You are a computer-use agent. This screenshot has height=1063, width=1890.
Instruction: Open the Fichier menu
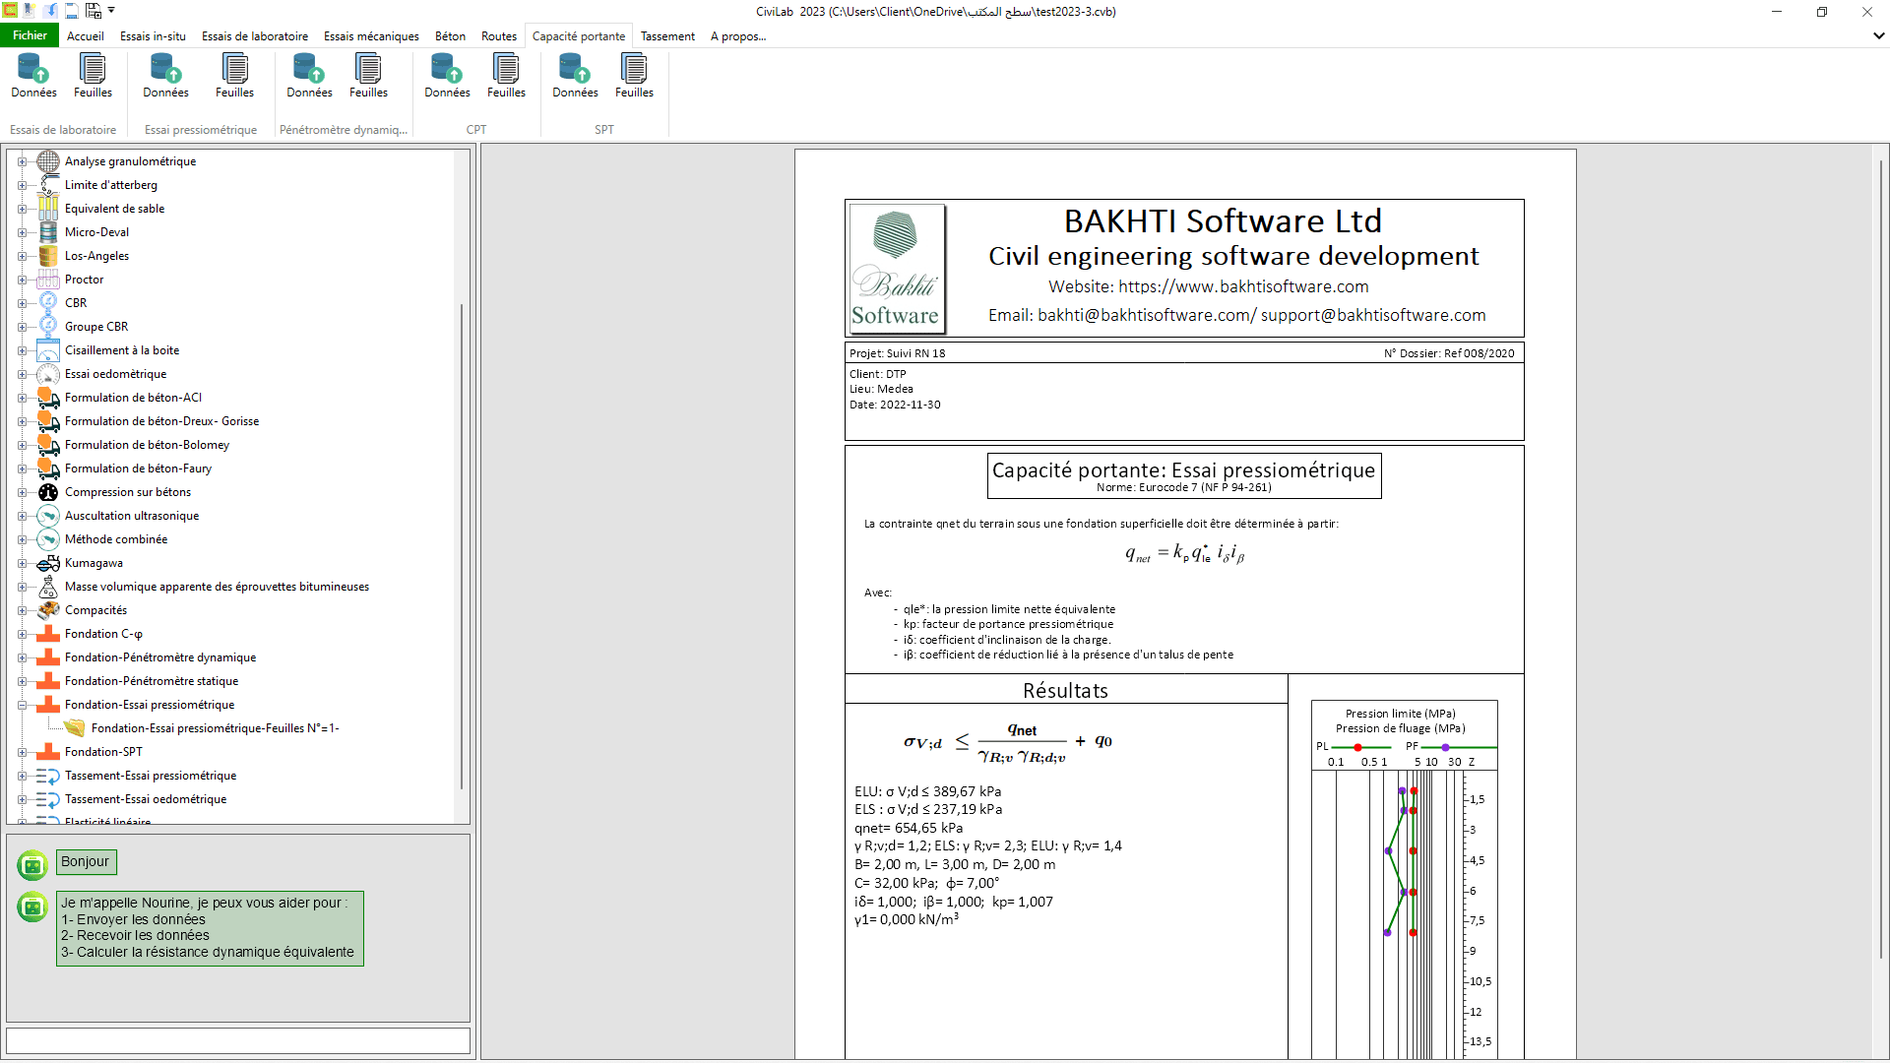coord(30,35)
